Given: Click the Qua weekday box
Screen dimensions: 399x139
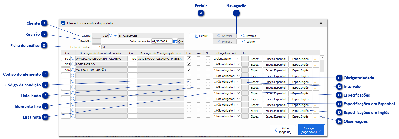Looking at the screenshot, I should (x=181, y=41).
